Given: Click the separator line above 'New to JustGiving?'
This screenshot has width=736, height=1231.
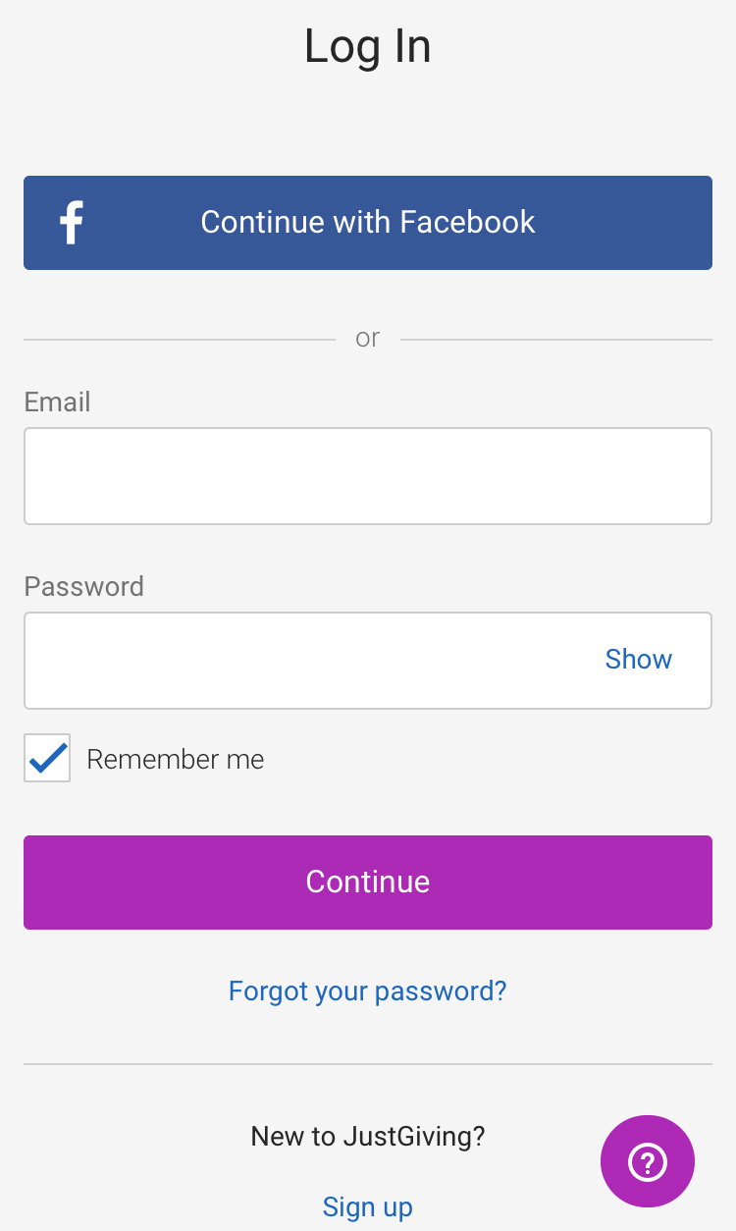Looking at the screenshot, I should point(368,1064).
